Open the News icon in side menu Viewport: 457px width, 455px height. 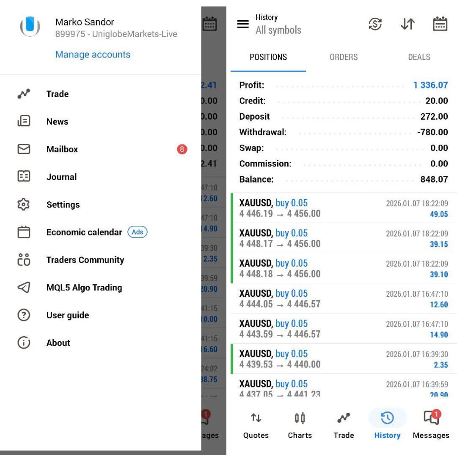[x=24, y=121]
